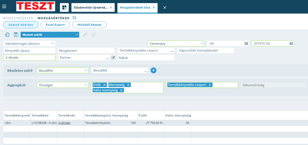308x145 pixels.
Task: Open the Tartomány dropdown
Action: point(176,43)
